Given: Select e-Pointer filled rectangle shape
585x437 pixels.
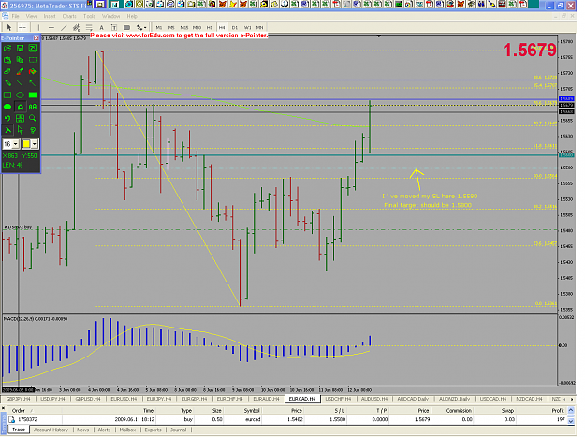Looking at the screenshot, I should pyautogui.click(x=33, y=95).
